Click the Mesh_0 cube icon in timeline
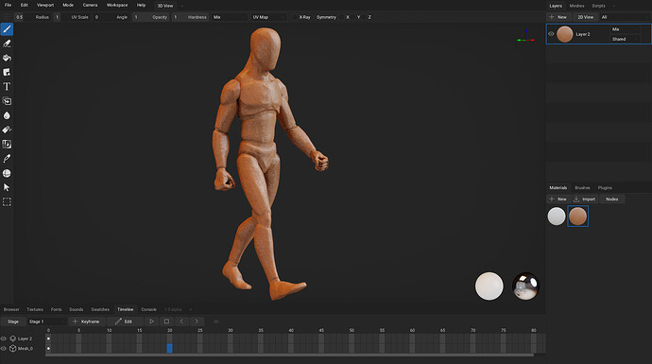 [x=13, y=349]
